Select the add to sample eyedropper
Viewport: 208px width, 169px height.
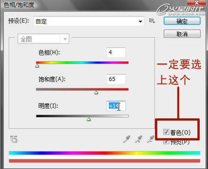click(x=139, y=139)
